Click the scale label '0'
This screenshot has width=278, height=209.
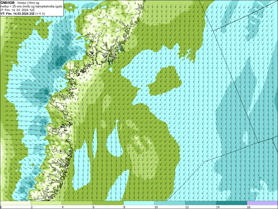(x=1, y=207)
